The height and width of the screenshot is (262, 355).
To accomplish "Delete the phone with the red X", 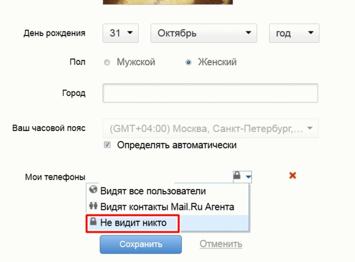I will 293,175.
